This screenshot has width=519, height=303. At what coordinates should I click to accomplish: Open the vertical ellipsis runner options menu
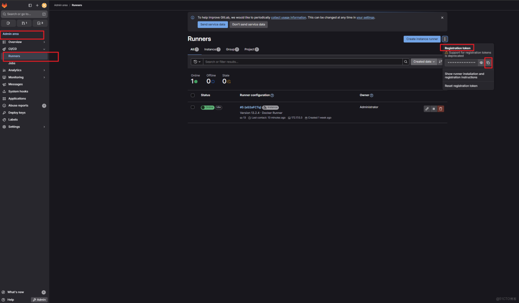pyautogui.click(x=445, y=39)
